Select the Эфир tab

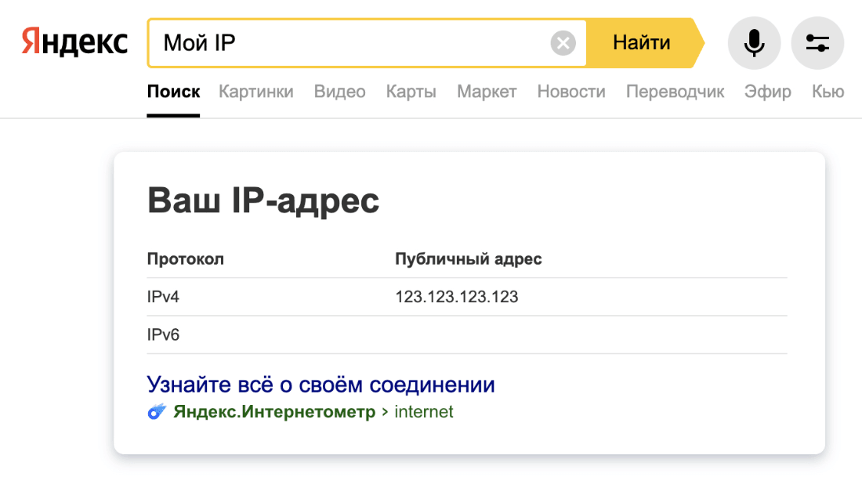point(768,92)
